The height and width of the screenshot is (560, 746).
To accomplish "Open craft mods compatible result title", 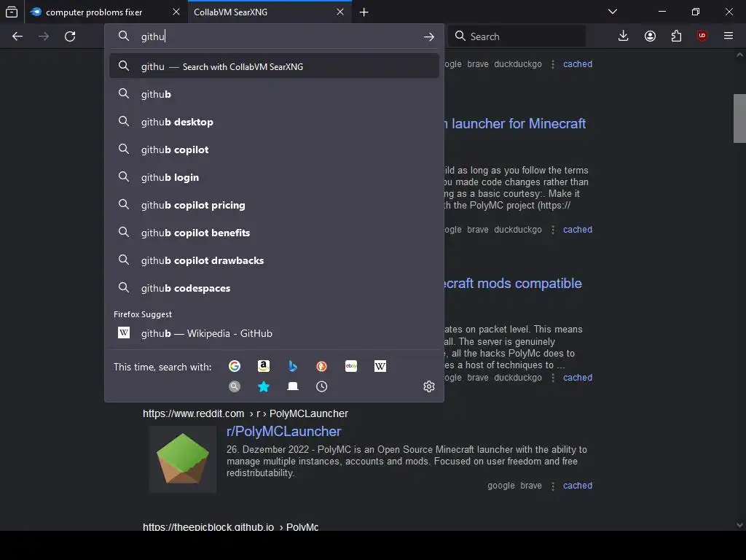I will [x=513, y=283].
